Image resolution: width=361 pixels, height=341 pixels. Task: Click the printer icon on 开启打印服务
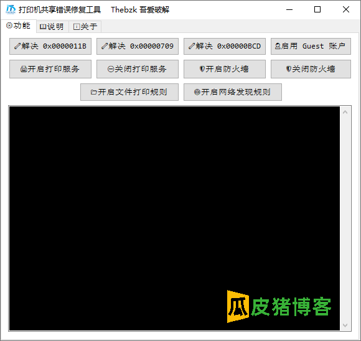[24, 69]
